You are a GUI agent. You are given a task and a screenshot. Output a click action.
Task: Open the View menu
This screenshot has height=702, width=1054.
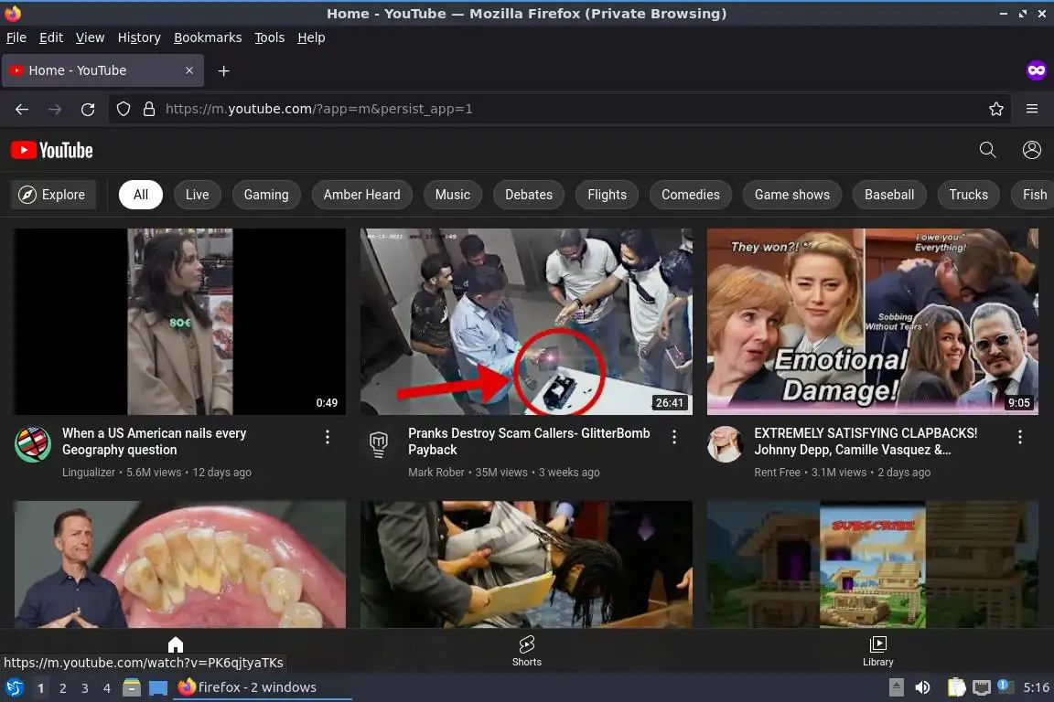click(90, 37)
